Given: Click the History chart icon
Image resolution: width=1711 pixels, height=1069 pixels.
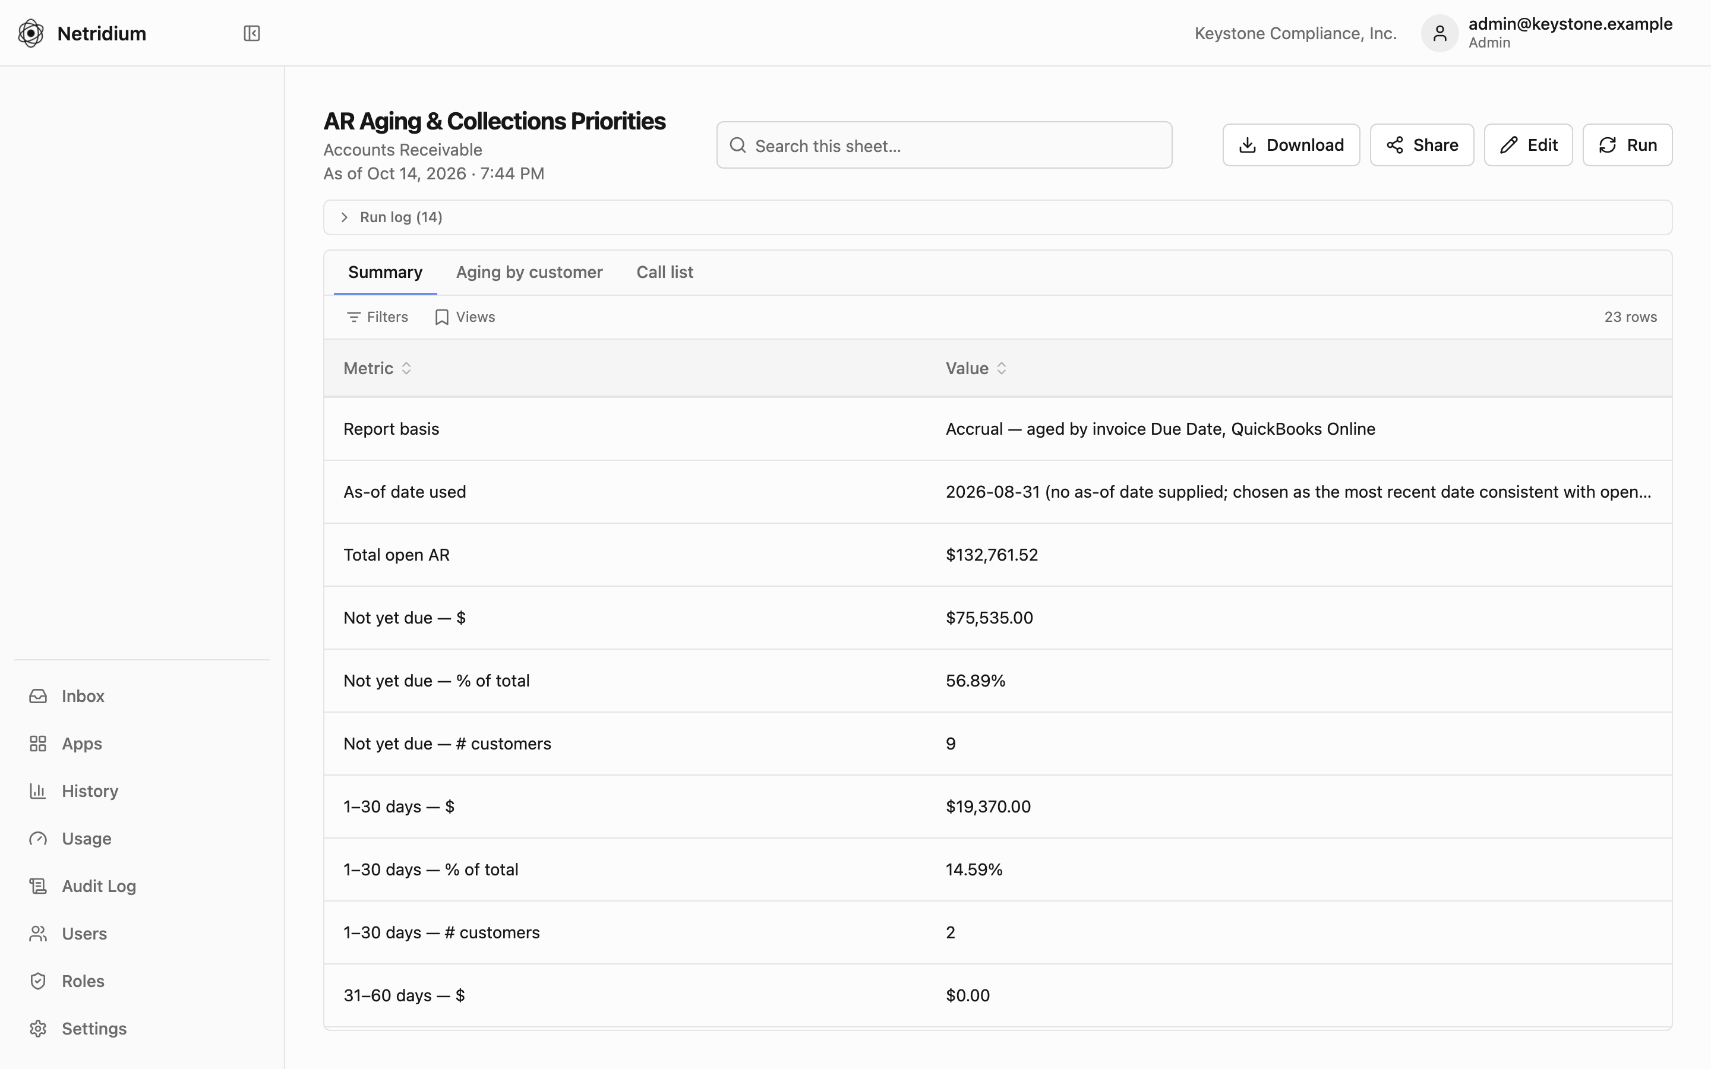Looking at the screenshot, I should [38, 791].
